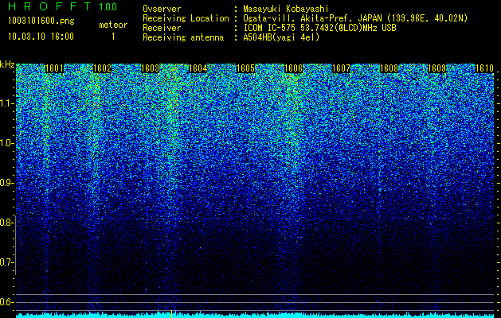501x318 pixels.
Task: Click the 1.1 frequency axis label
Action: (x=6, y=103)
